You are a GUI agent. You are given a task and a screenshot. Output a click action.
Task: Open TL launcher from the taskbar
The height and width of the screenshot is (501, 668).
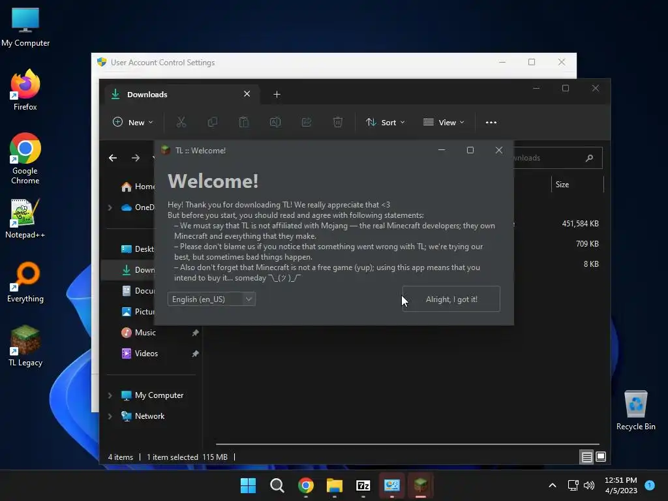click(x=421, y=485)
